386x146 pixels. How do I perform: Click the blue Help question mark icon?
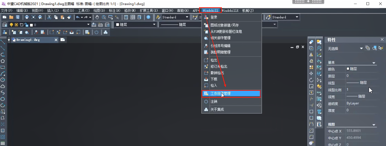click(x=148, y=17)
